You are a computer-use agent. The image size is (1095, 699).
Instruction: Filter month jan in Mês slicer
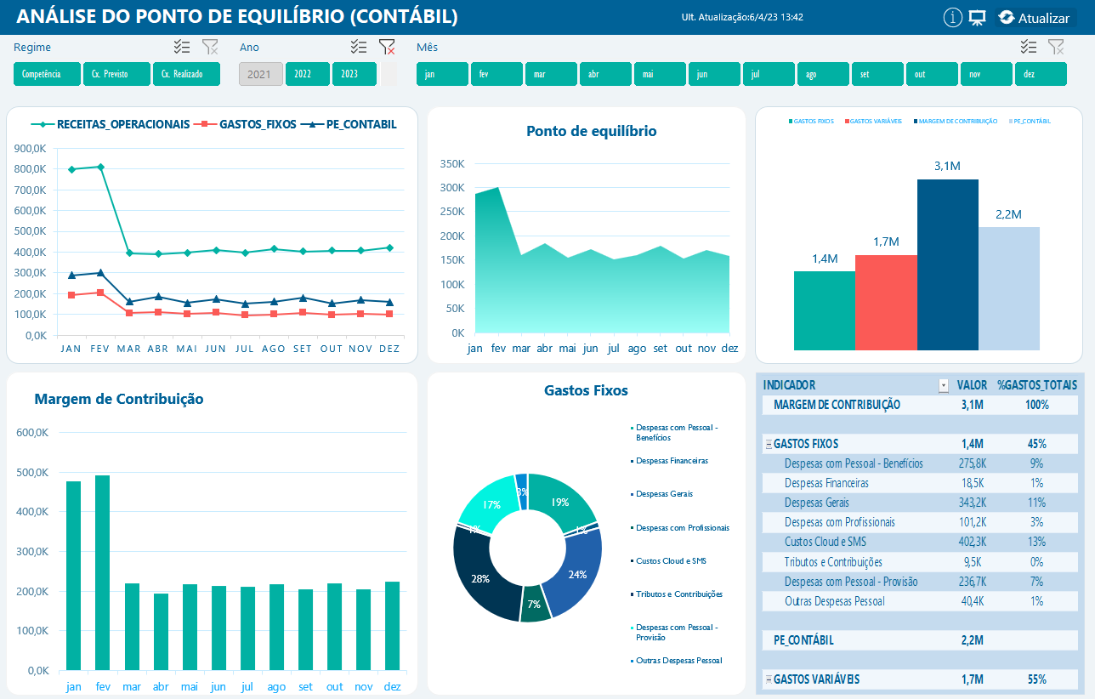(x=442, y=74)
